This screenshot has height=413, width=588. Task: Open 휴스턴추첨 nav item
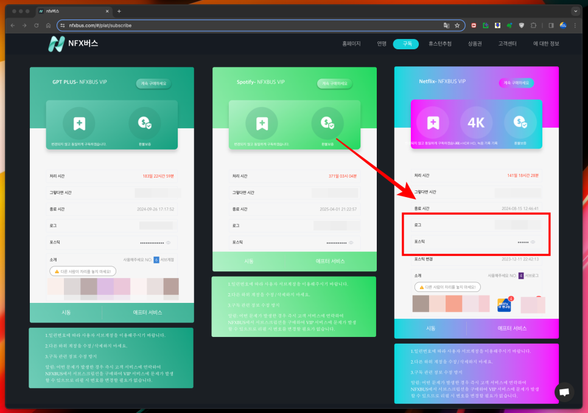(x=440, y=44)
